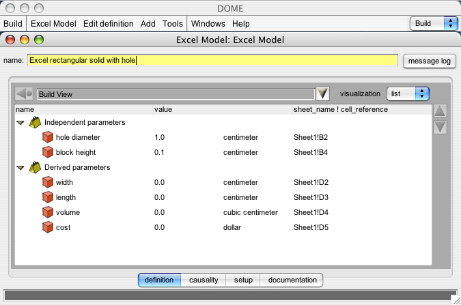
Task: Click the Independent parameters filter icon
Action: pyautogui.click(x=35, y=123)
